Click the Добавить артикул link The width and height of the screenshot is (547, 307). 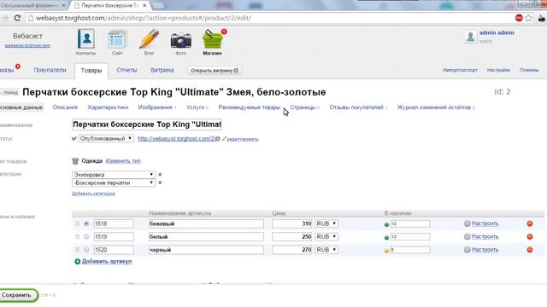[x=107, y=262]
